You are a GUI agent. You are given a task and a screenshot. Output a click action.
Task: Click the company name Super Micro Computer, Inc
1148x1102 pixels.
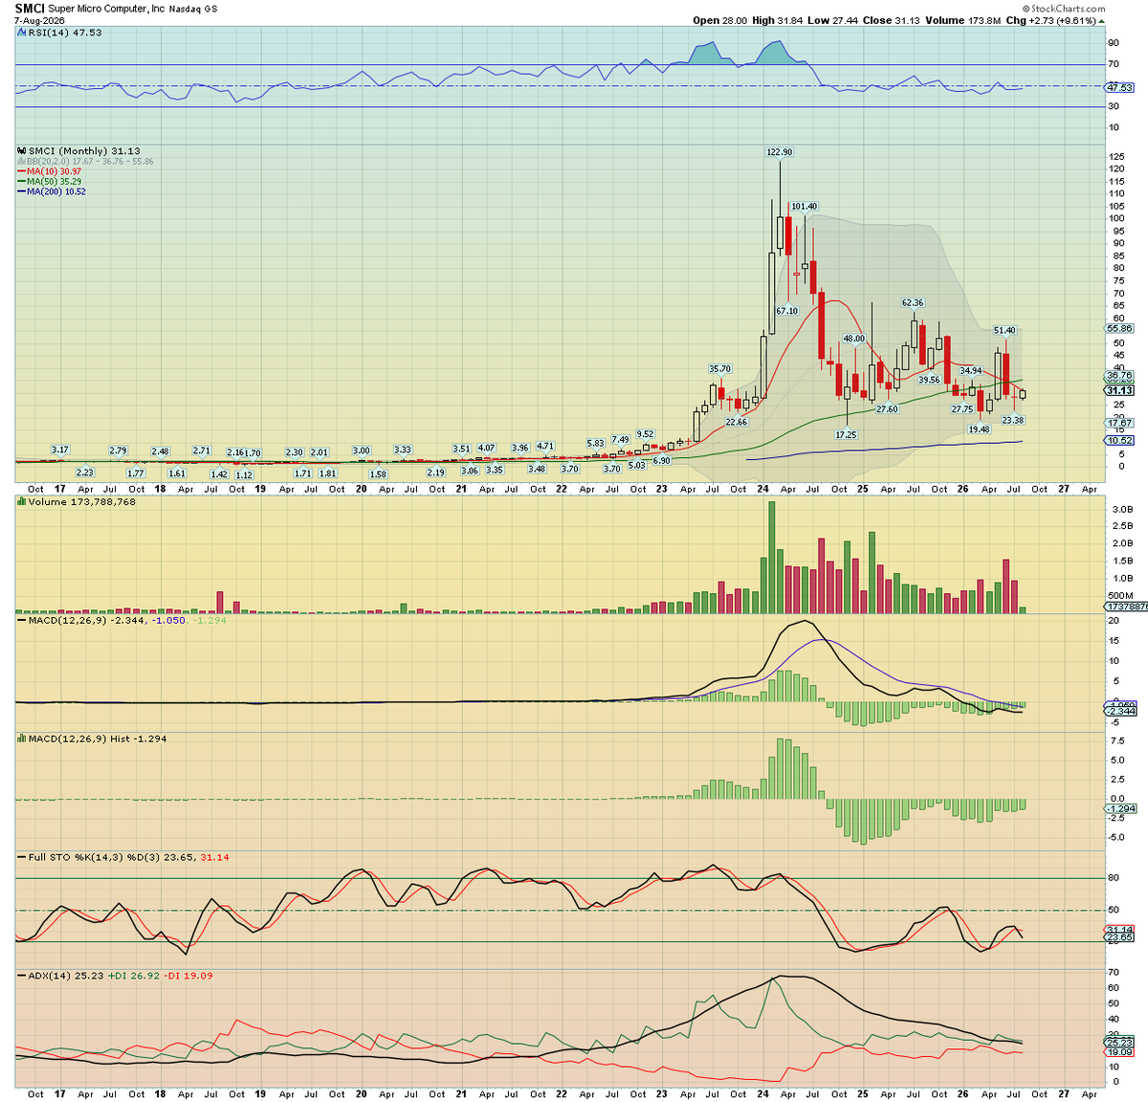point(107,9)
